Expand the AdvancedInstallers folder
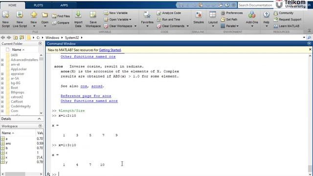 point(2,60)
